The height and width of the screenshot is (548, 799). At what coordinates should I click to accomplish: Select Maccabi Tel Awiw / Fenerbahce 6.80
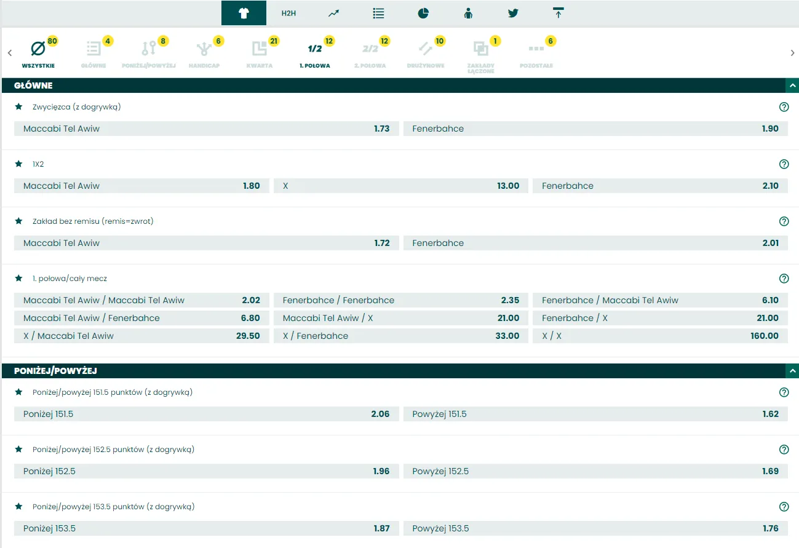pyautogui.click(x=141, y=318)
